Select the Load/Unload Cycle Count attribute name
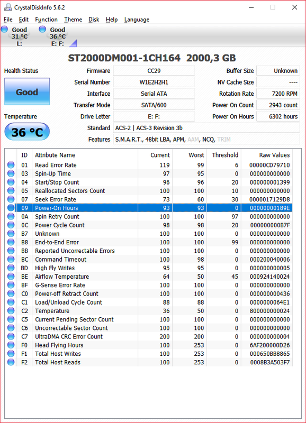 69,302
